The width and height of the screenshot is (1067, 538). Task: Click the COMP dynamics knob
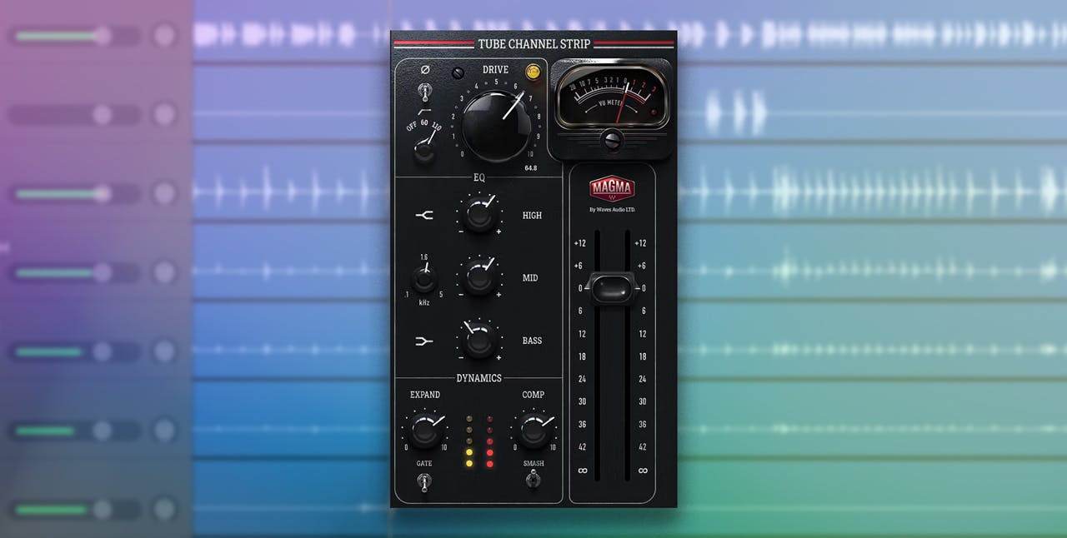pyautogui.click(x=533, y=431)
